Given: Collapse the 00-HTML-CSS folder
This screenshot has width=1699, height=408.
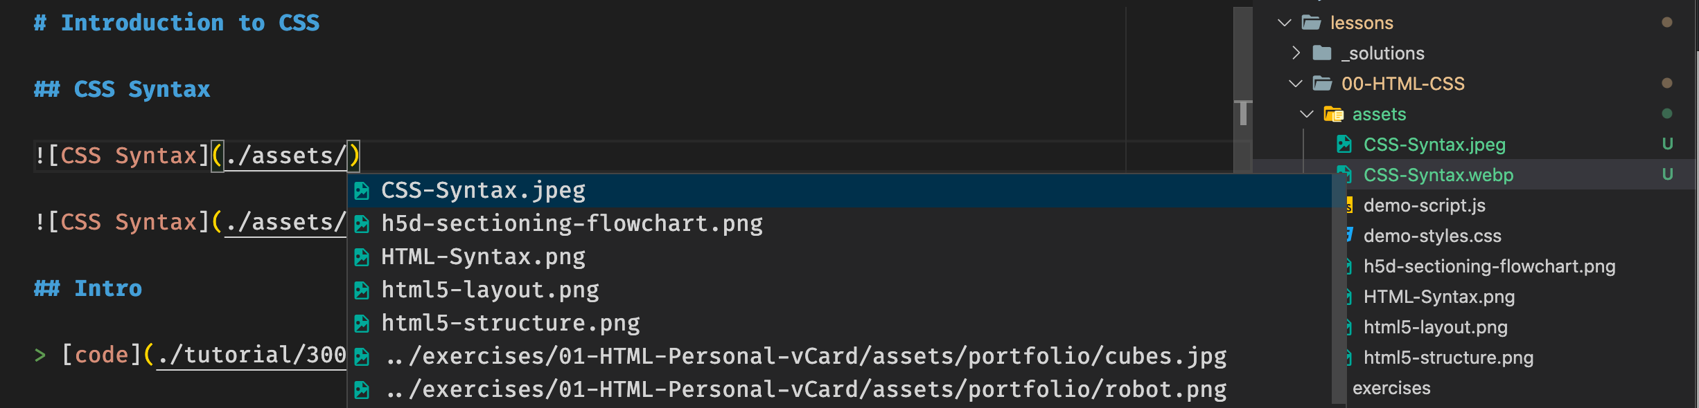Looking at the screenshot, I should click(x=1295, y=83).
